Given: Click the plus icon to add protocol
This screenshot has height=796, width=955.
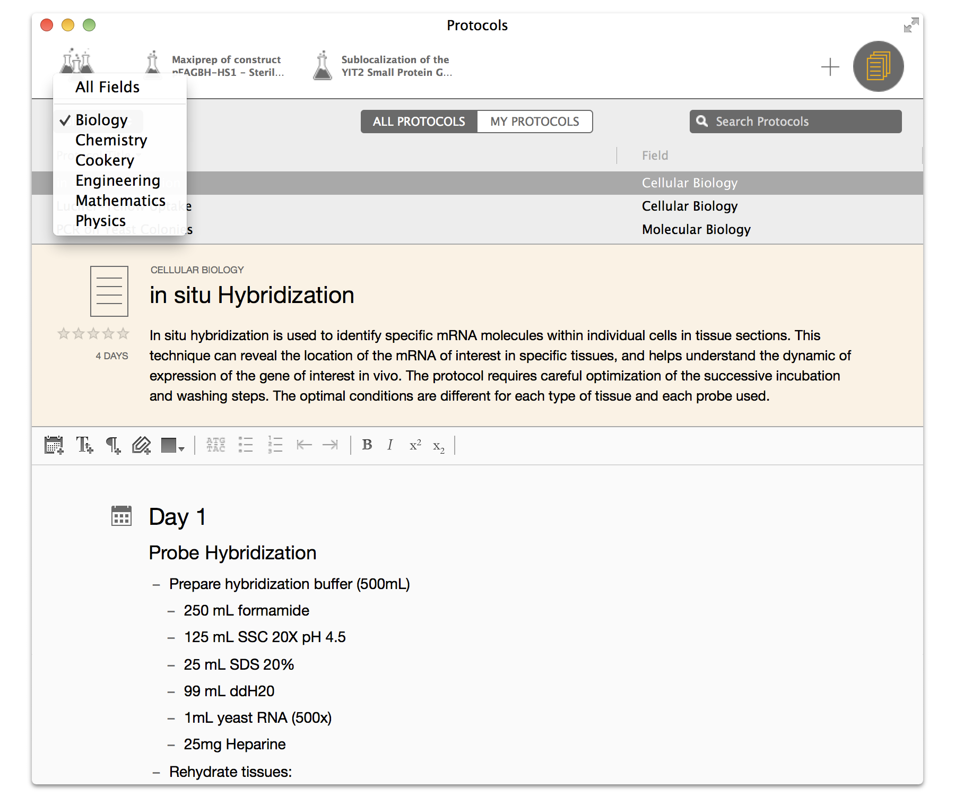Looking at the screenshot, I should coord(830,67).
